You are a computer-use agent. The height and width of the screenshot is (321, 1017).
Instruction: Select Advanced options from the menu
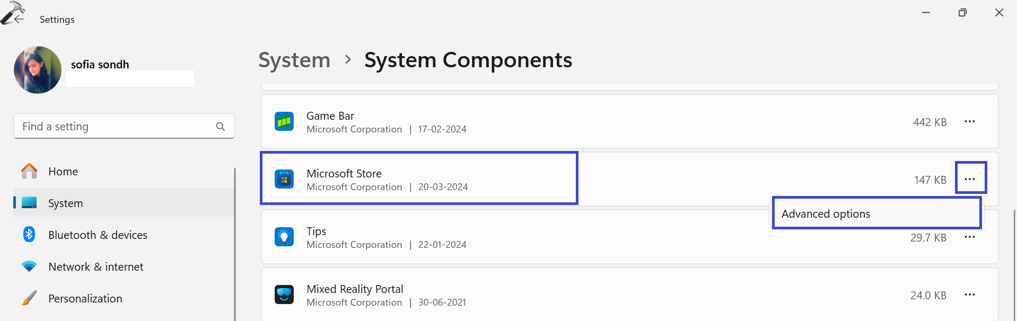[x=826, y=213]
